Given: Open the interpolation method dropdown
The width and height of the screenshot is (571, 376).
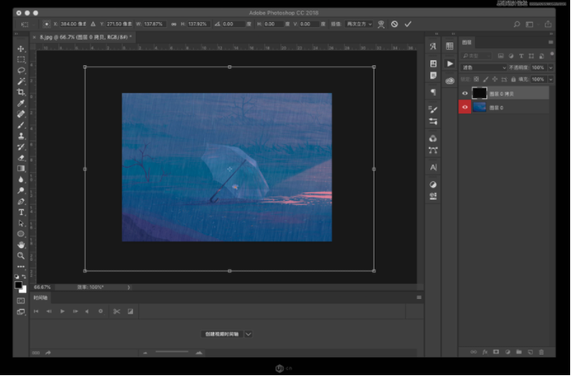Looking at the screenshot, I should coord(358,24).
